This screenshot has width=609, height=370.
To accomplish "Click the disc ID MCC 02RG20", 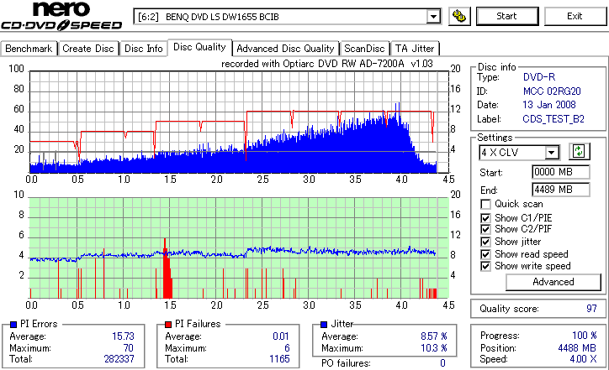I will click(x=552, y=91).
